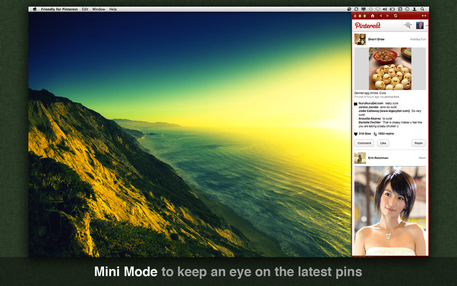
Task: Click the heart likes icon showing 316 likes
Action: [356, 134]
